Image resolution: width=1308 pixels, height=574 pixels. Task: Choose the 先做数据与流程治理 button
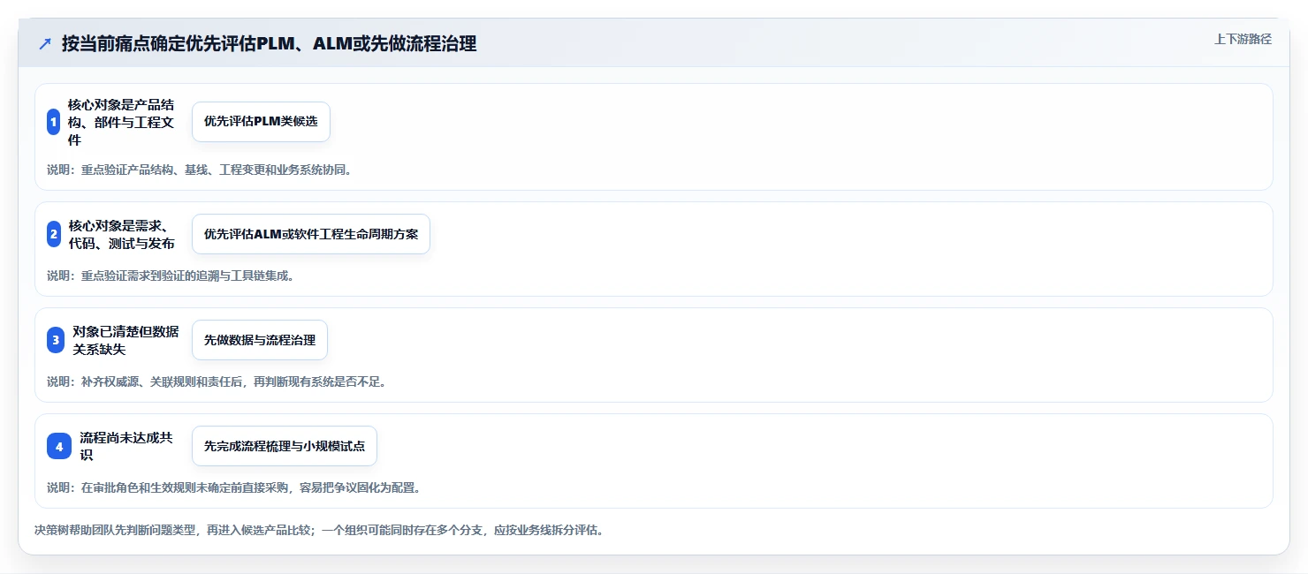pyautogui.click(x=260, y=340)
